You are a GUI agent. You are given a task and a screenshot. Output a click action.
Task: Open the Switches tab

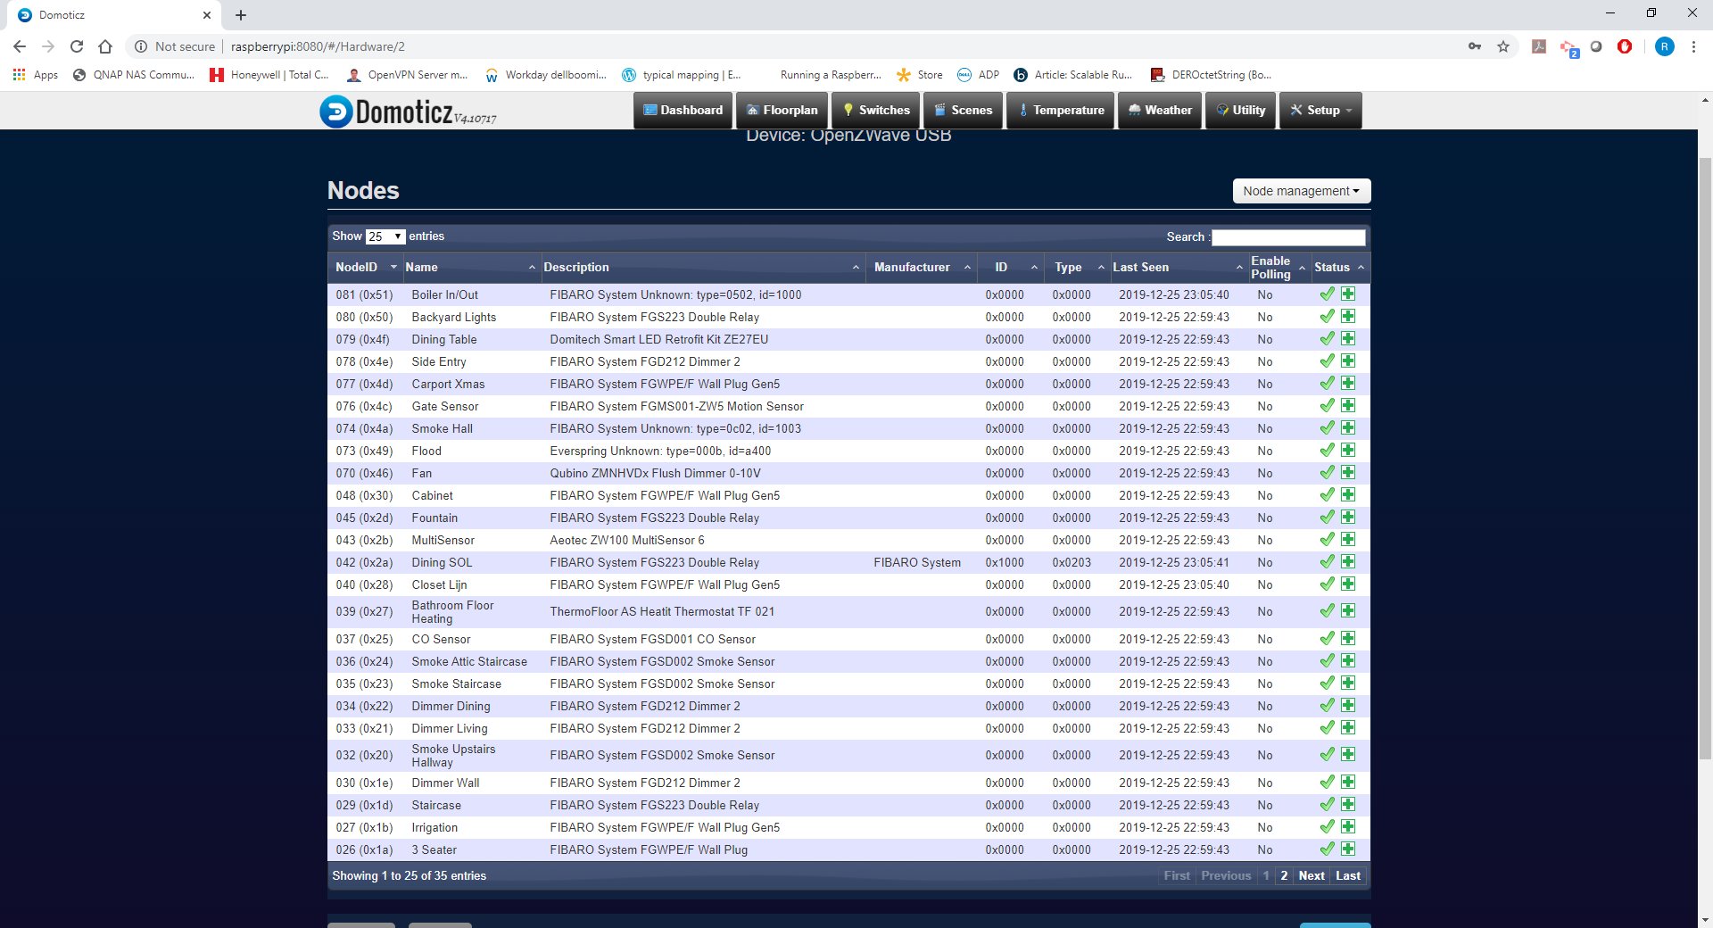point(875,111)
